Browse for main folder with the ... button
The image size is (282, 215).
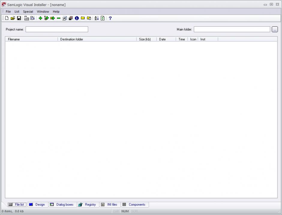tap(275, 29)
